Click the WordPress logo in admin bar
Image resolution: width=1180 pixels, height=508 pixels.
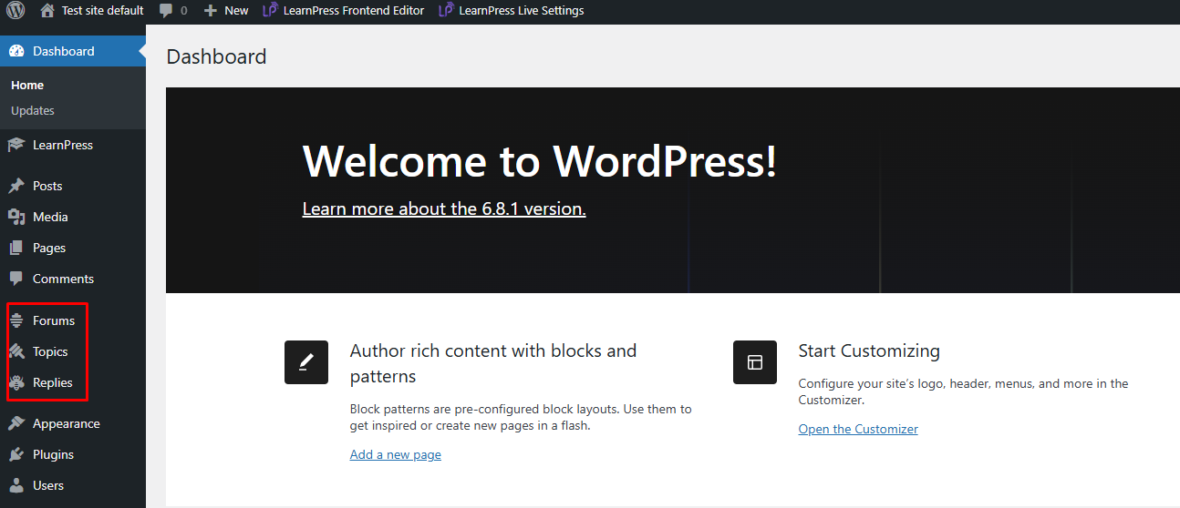tap(16, 11)
